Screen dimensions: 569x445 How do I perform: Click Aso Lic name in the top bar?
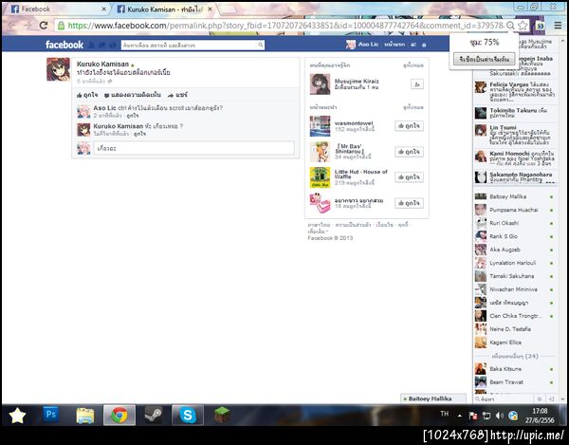pos(368,45)
